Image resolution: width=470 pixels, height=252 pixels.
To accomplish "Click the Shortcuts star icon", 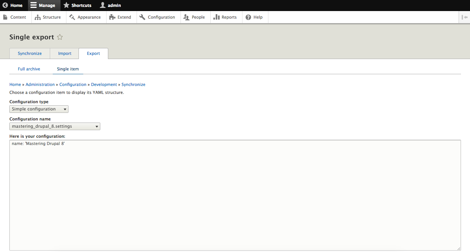I will (66, 5).
